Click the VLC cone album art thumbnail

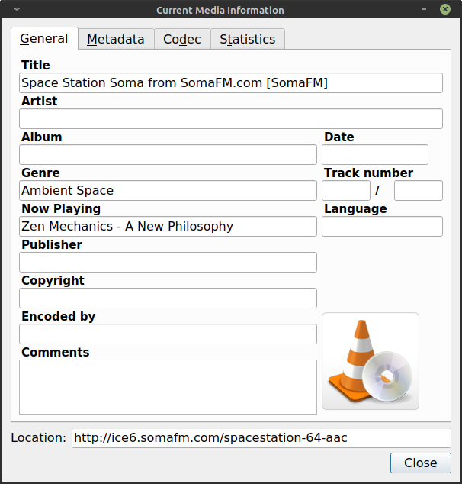tap(371, 361)
